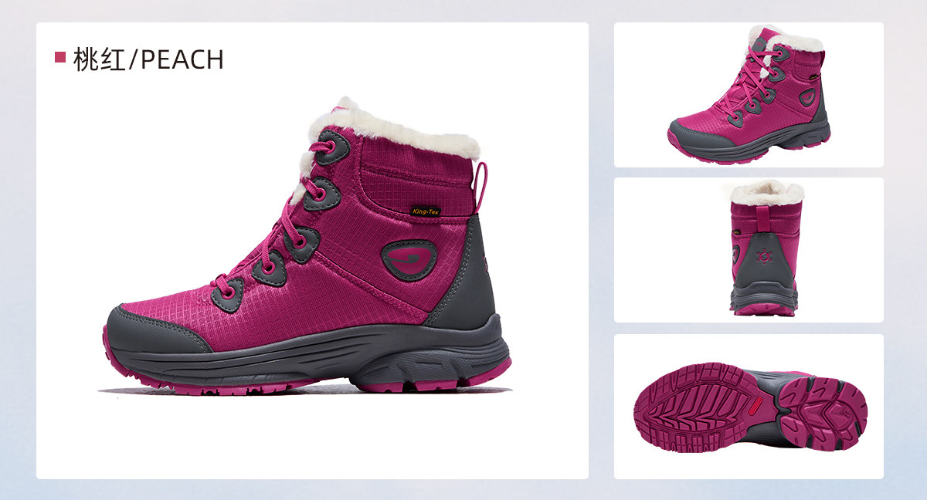Select the 桃红/PEACH color label

click(139, 59)
